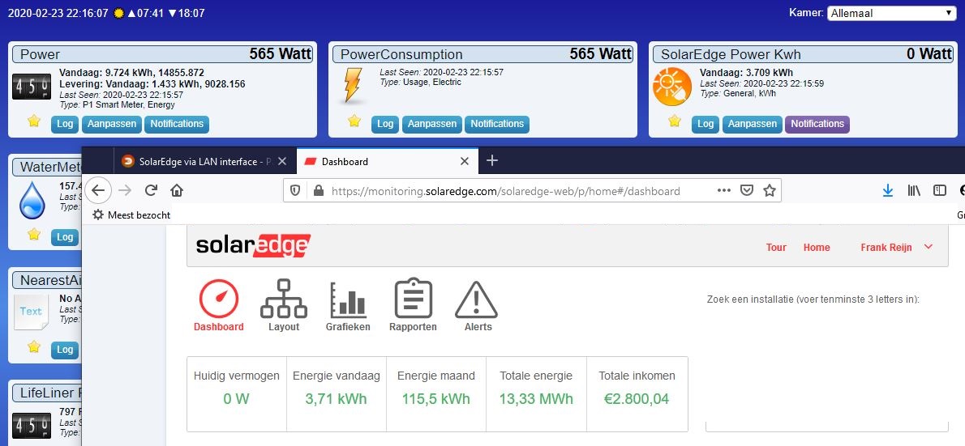
Task: Select the Dashboard browser tab
Action: (387, 162)
